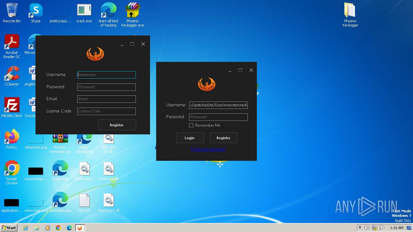Open the prettycaus... desktop file
Viewport: 413px width, 232px height.
coord(60,15)
